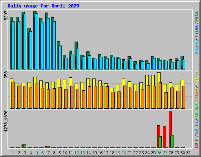The height and width of the screenshot is (157, 201).
Task: Select green weekend day 20 label
Action: pos(124,153)
